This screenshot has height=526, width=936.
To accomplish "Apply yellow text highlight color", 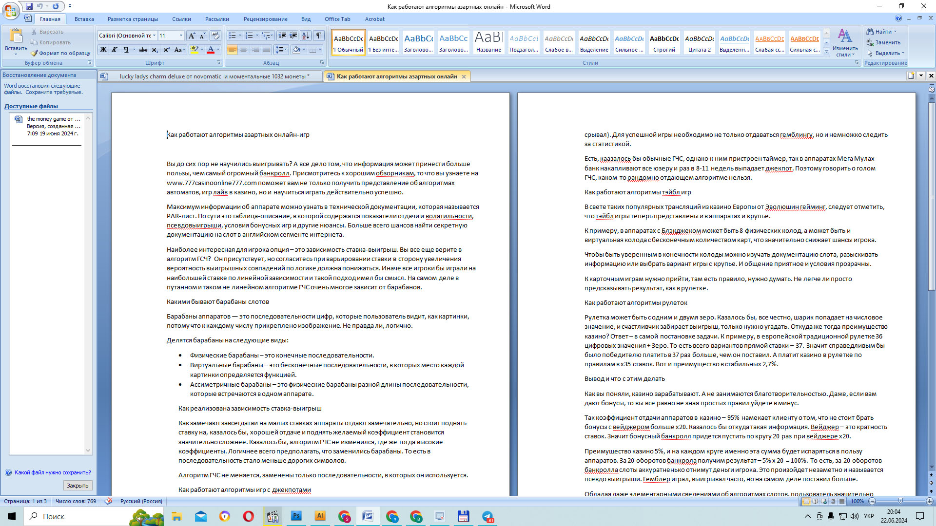I will (195, 50).
